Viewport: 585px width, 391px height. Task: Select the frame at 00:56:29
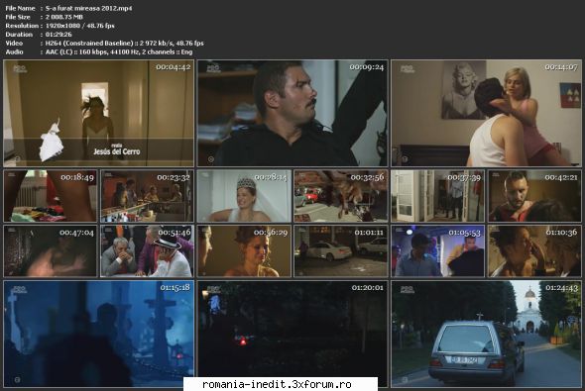coord(244,251)
